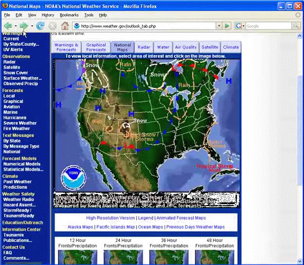The height and width of the screenshot is (265, 304).
Task: Click the Firefox Back arrow button
Action: point(8,26)
